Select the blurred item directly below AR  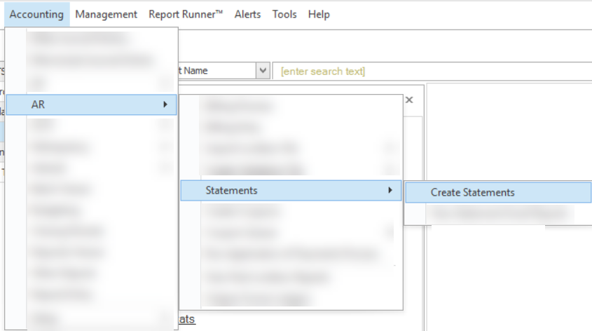42,126
